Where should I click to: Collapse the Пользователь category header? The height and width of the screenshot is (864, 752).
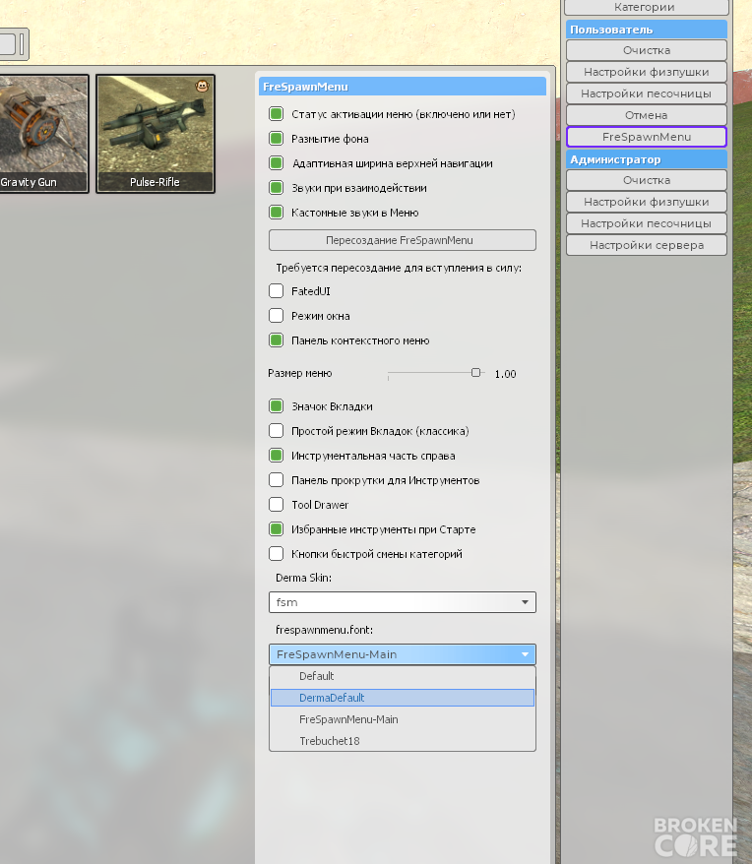tap(646, 30)
